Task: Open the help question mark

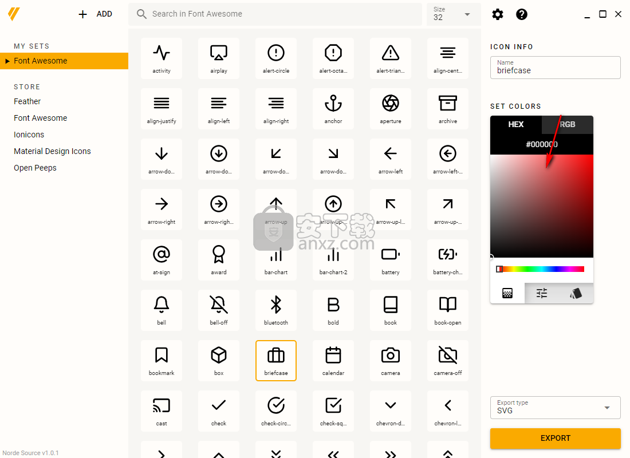Action: pyautogui.click(x=522, y=14)
